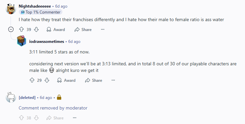
Task: Open more options on iodrawssometimes' reply
Action: pos(113,80)
